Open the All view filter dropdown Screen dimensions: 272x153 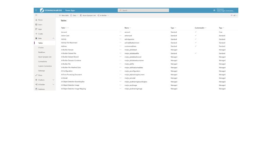click(x=234, y=15)
